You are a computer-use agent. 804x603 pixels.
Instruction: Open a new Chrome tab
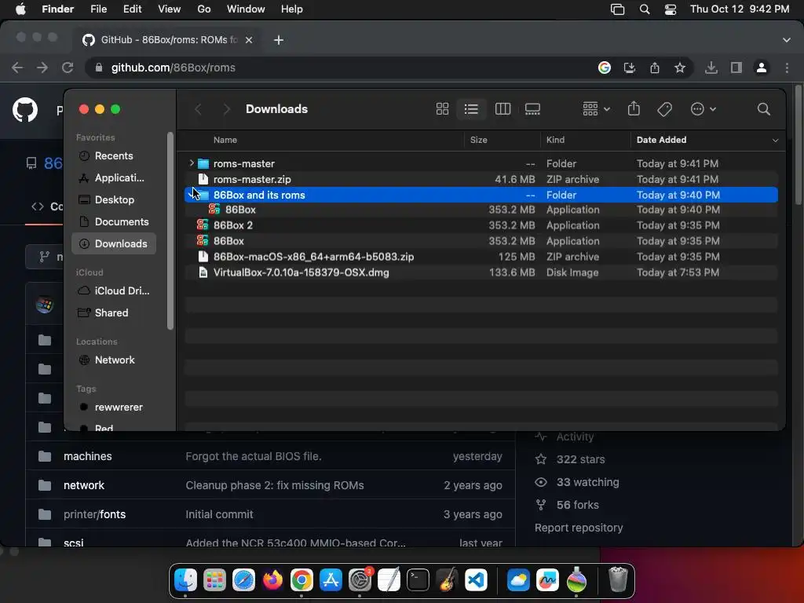[x=279, y=40]
